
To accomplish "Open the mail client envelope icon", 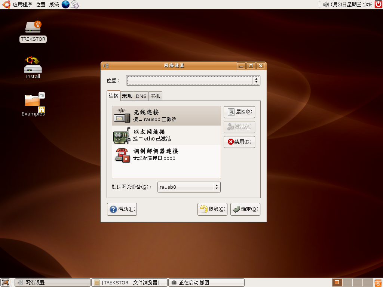I will point(74,4).
